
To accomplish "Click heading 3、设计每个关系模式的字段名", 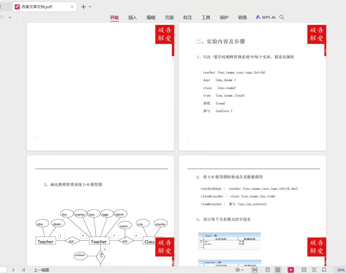I will tap(224, 219).
